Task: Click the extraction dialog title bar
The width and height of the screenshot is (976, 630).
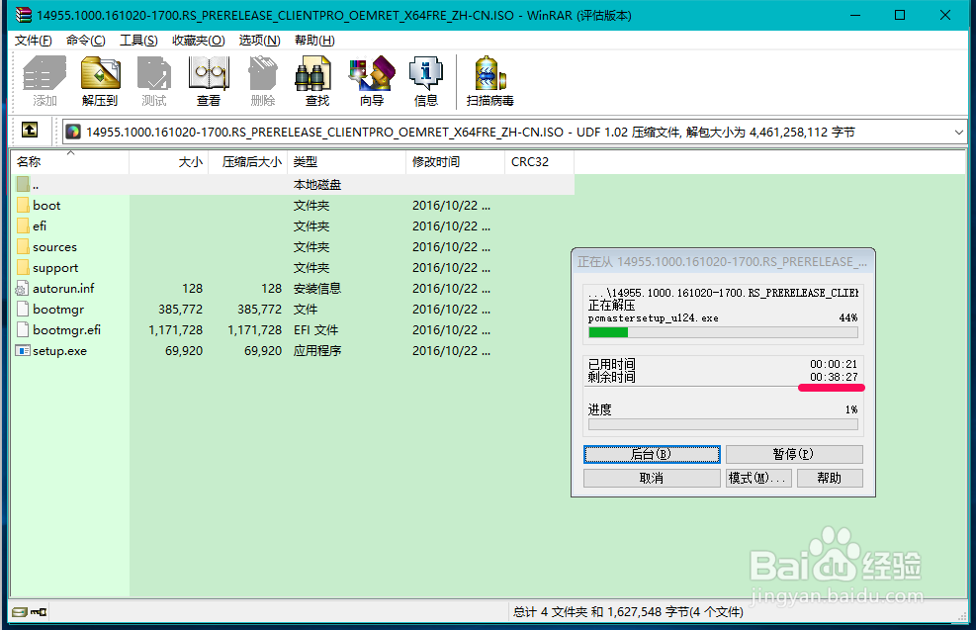Action: tap(723, 262)
